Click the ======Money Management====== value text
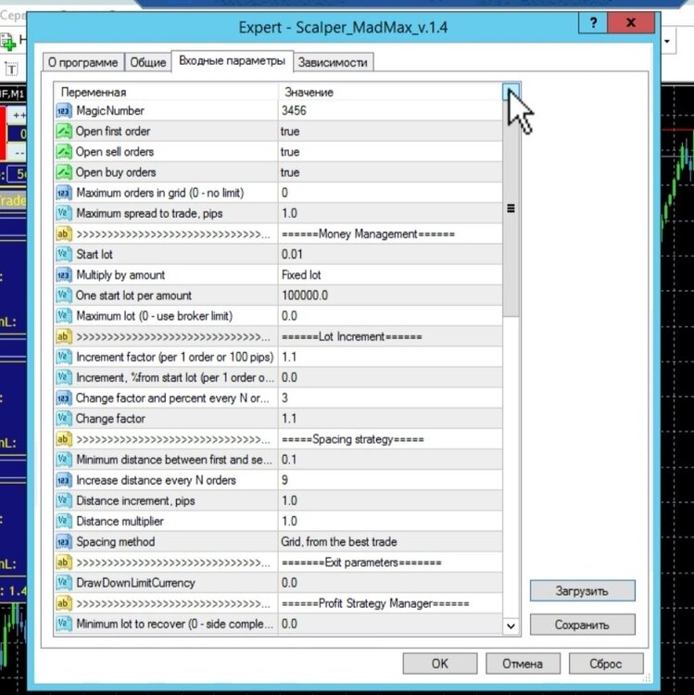 (368, 234)
